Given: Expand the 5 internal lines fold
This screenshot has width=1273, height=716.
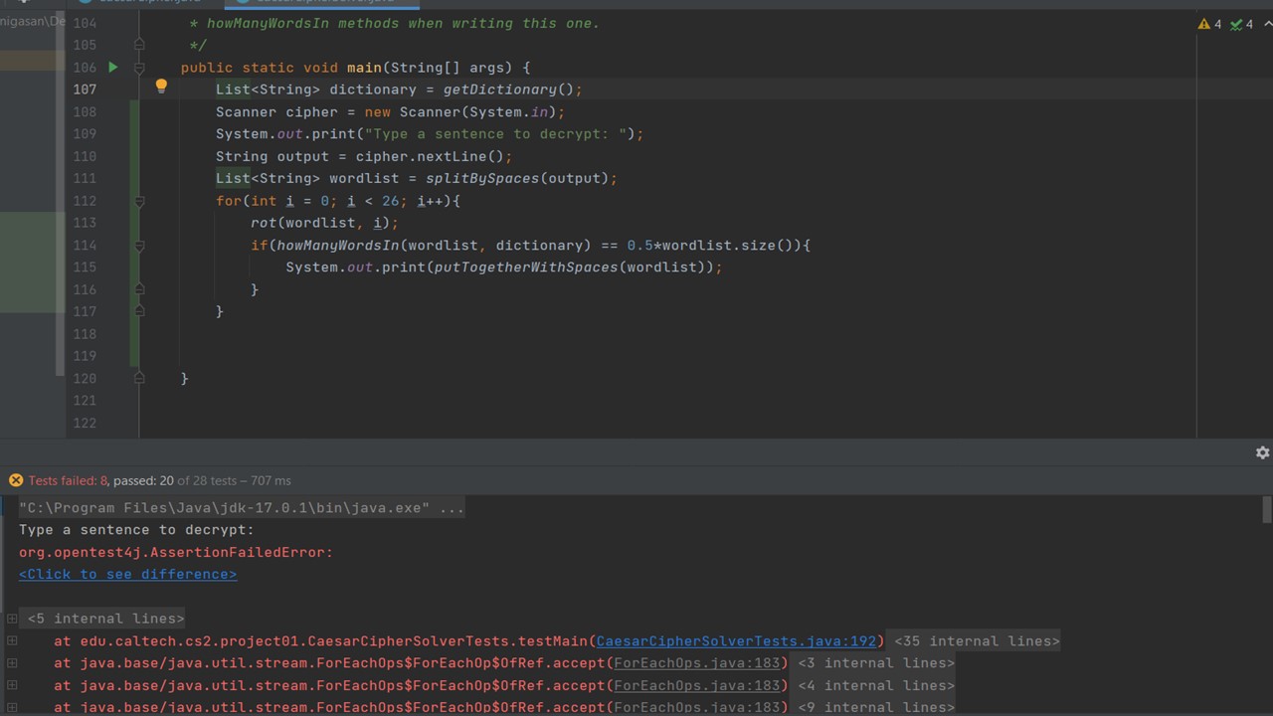Looking at the screenshot, I should (x=105, y=619).
